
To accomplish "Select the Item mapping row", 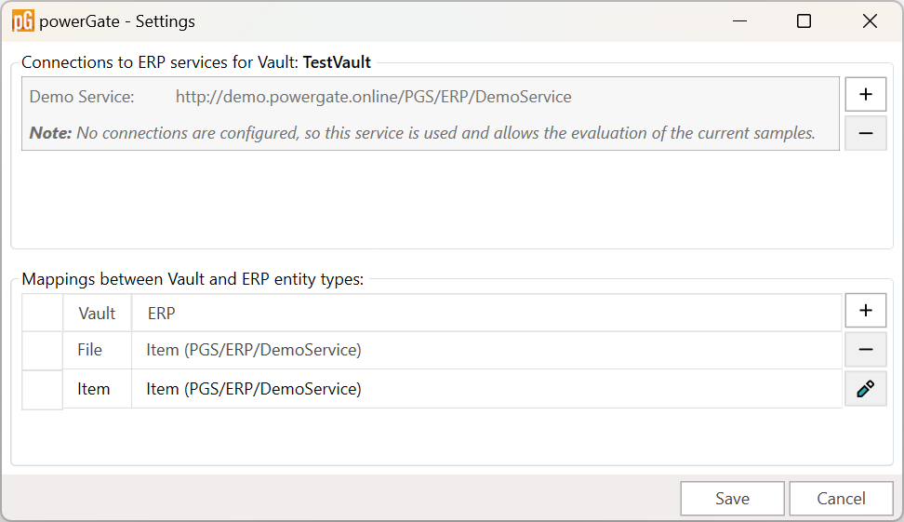I will tap(432, 389).
